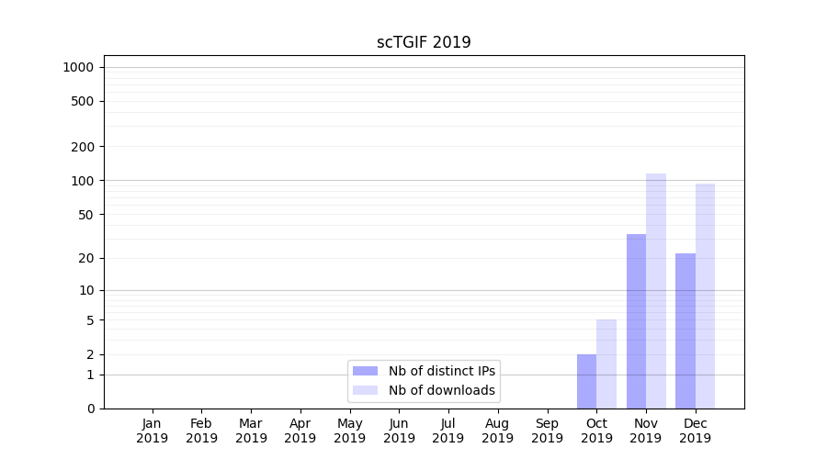Click the October downloads bar

coord(606,364)
